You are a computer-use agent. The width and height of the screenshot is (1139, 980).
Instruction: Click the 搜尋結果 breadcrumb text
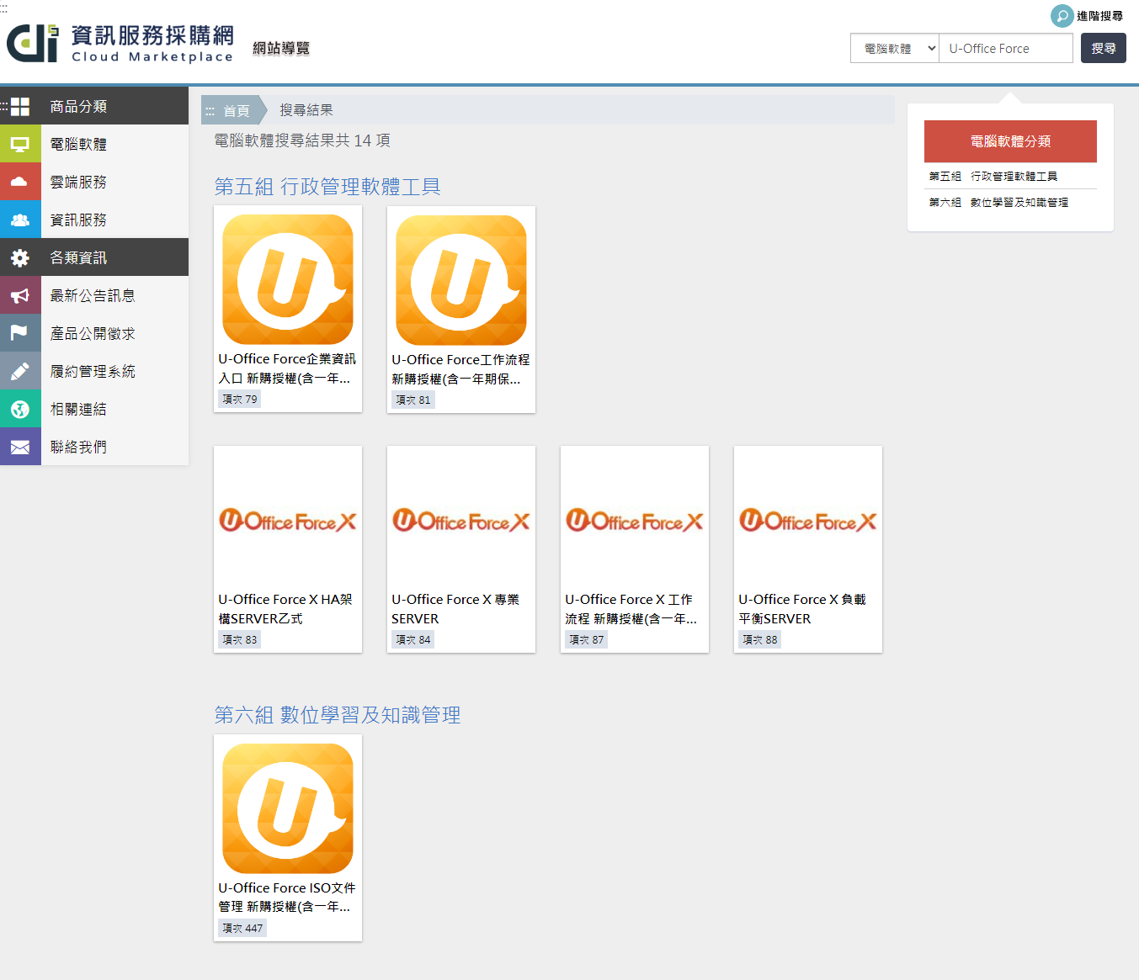306,110
